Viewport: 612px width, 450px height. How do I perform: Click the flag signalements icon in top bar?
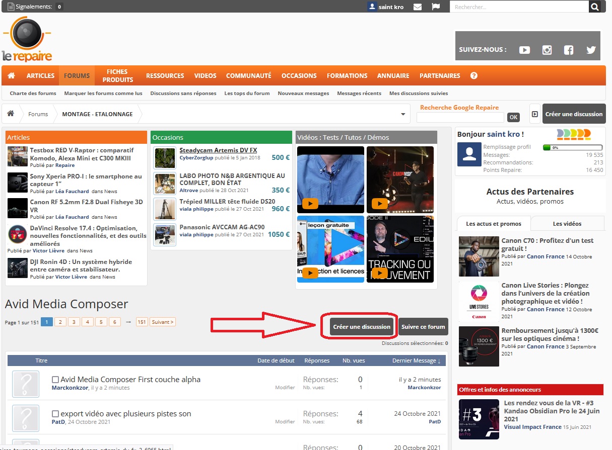point(435,7)
